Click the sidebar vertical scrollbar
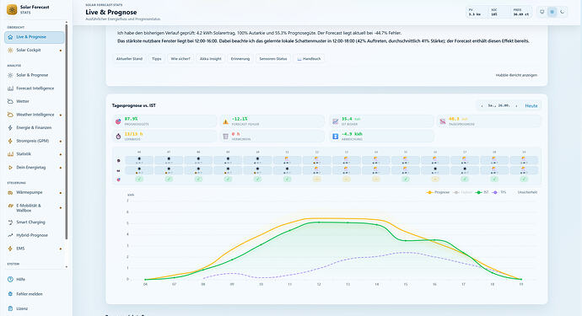 67,131
